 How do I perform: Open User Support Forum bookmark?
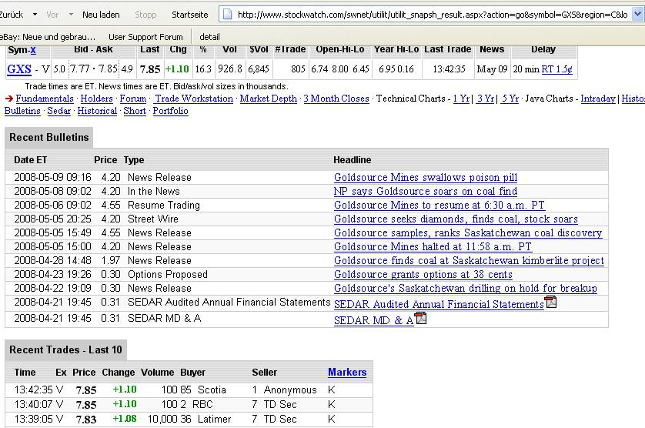(x=145, y=37)
